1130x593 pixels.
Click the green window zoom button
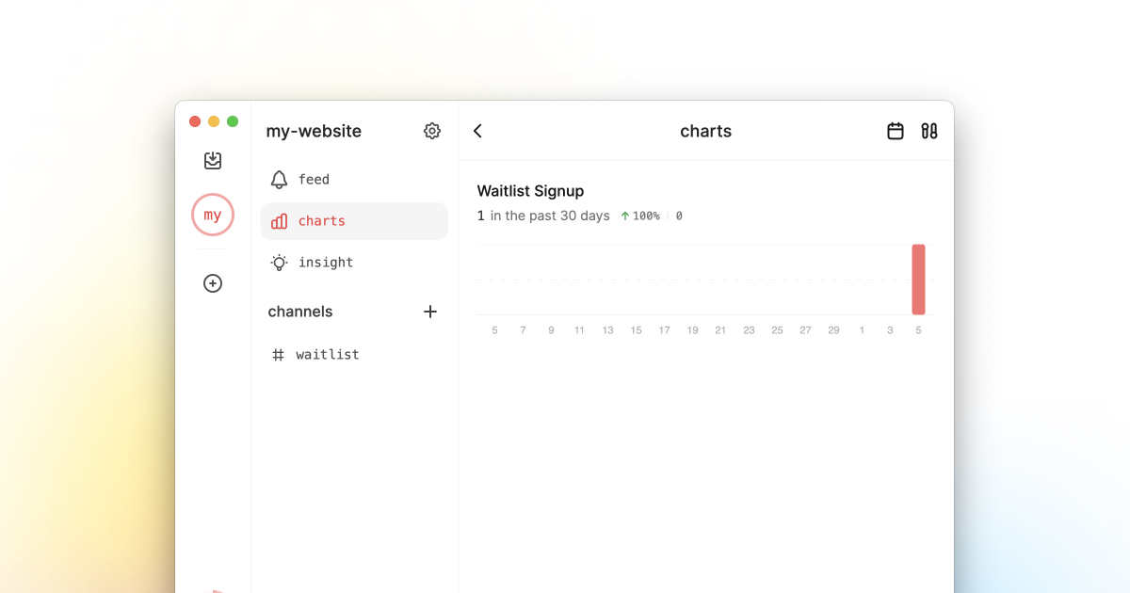233,121
